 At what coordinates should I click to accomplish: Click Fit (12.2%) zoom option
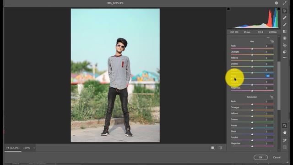point(13,148)
